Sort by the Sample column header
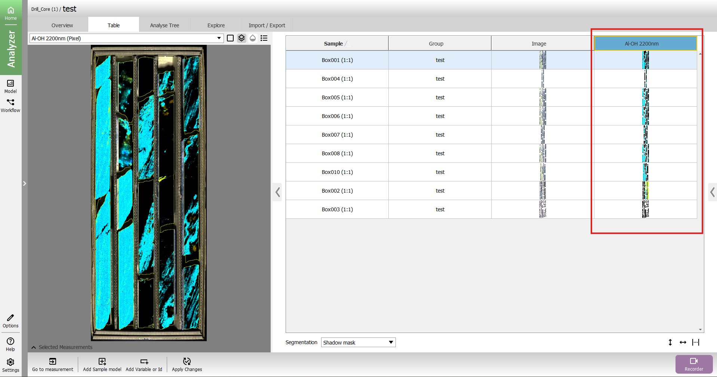Screen dimensions: 717x377 (x=333, y=44)
